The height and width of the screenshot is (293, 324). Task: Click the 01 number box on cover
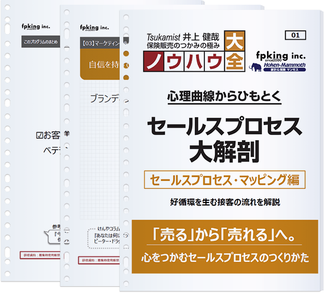click(x=295, y=36)
